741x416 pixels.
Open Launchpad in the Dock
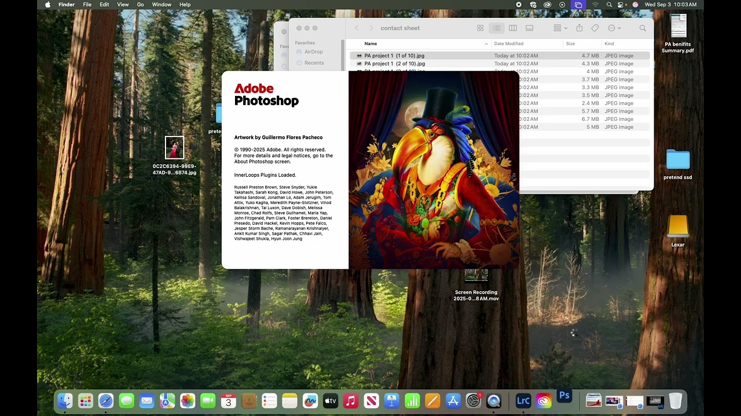tap(86, 401)
